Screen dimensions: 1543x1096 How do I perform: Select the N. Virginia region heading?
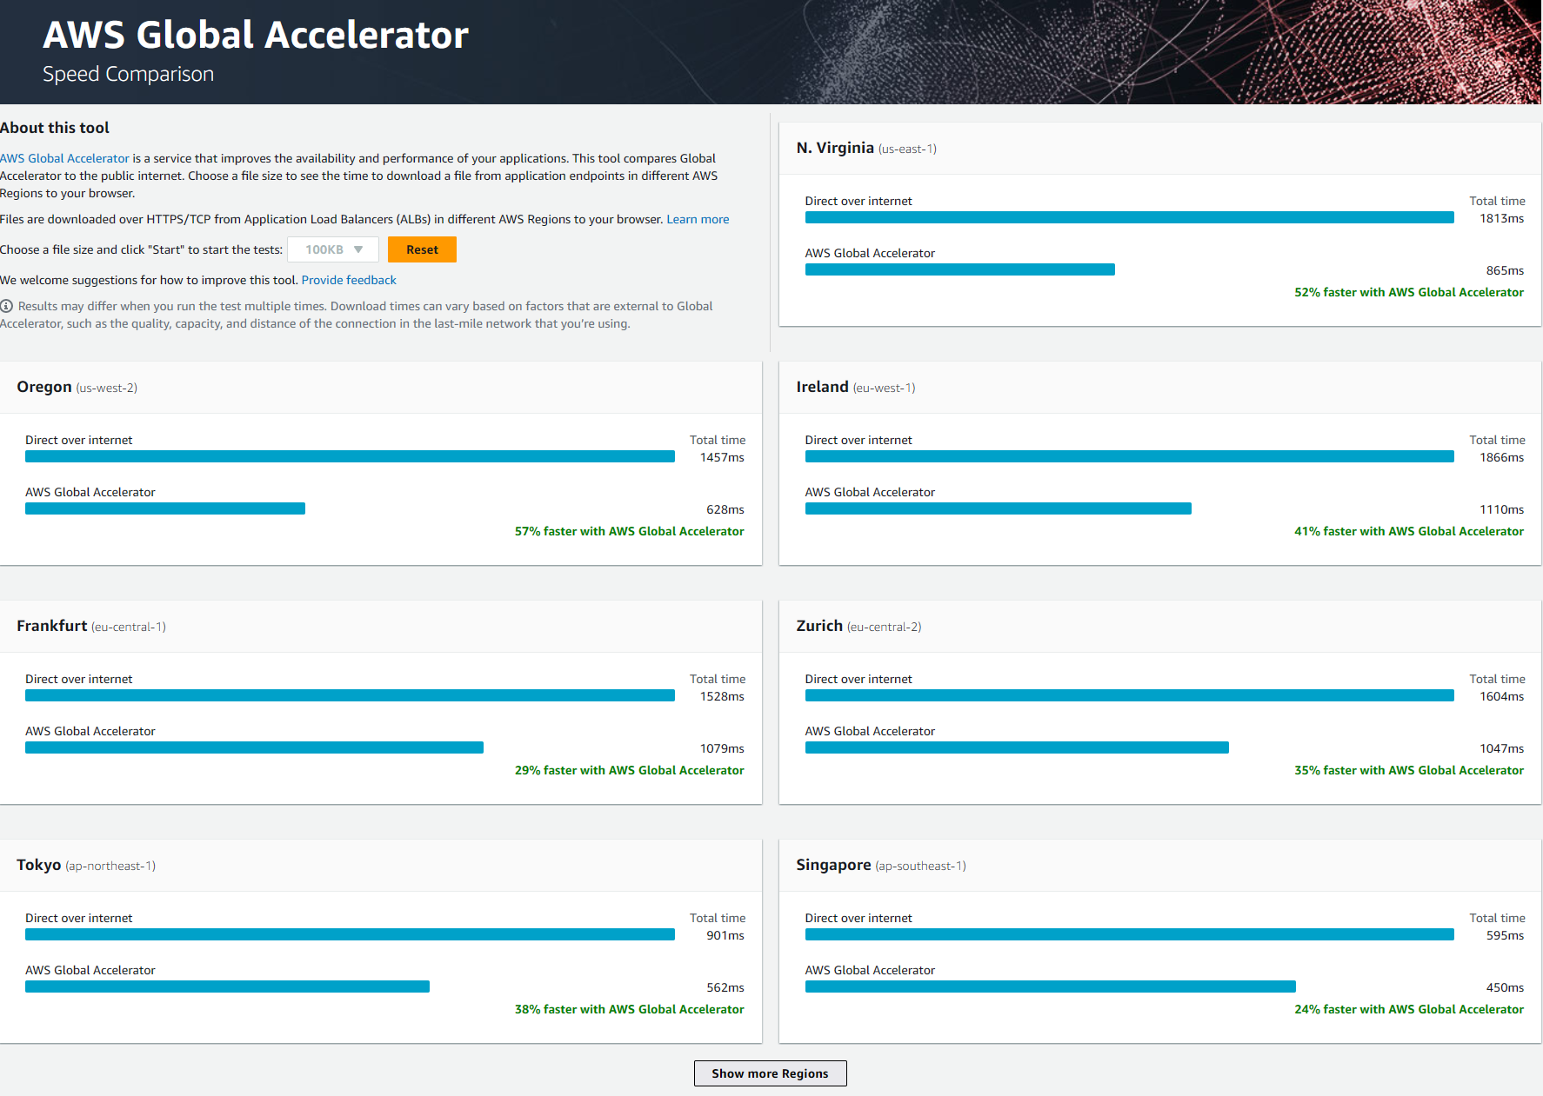[835, 148]
